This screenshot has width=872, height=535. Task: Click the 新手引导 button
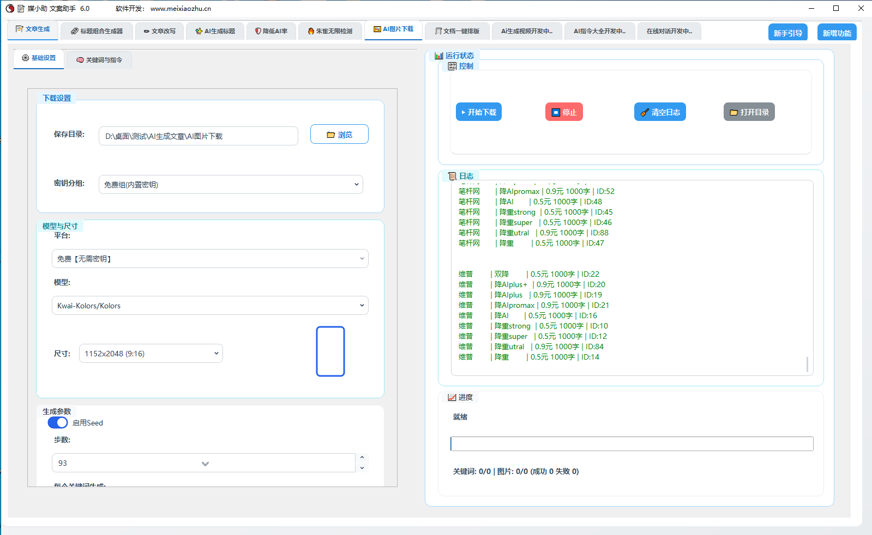(787, 33)
